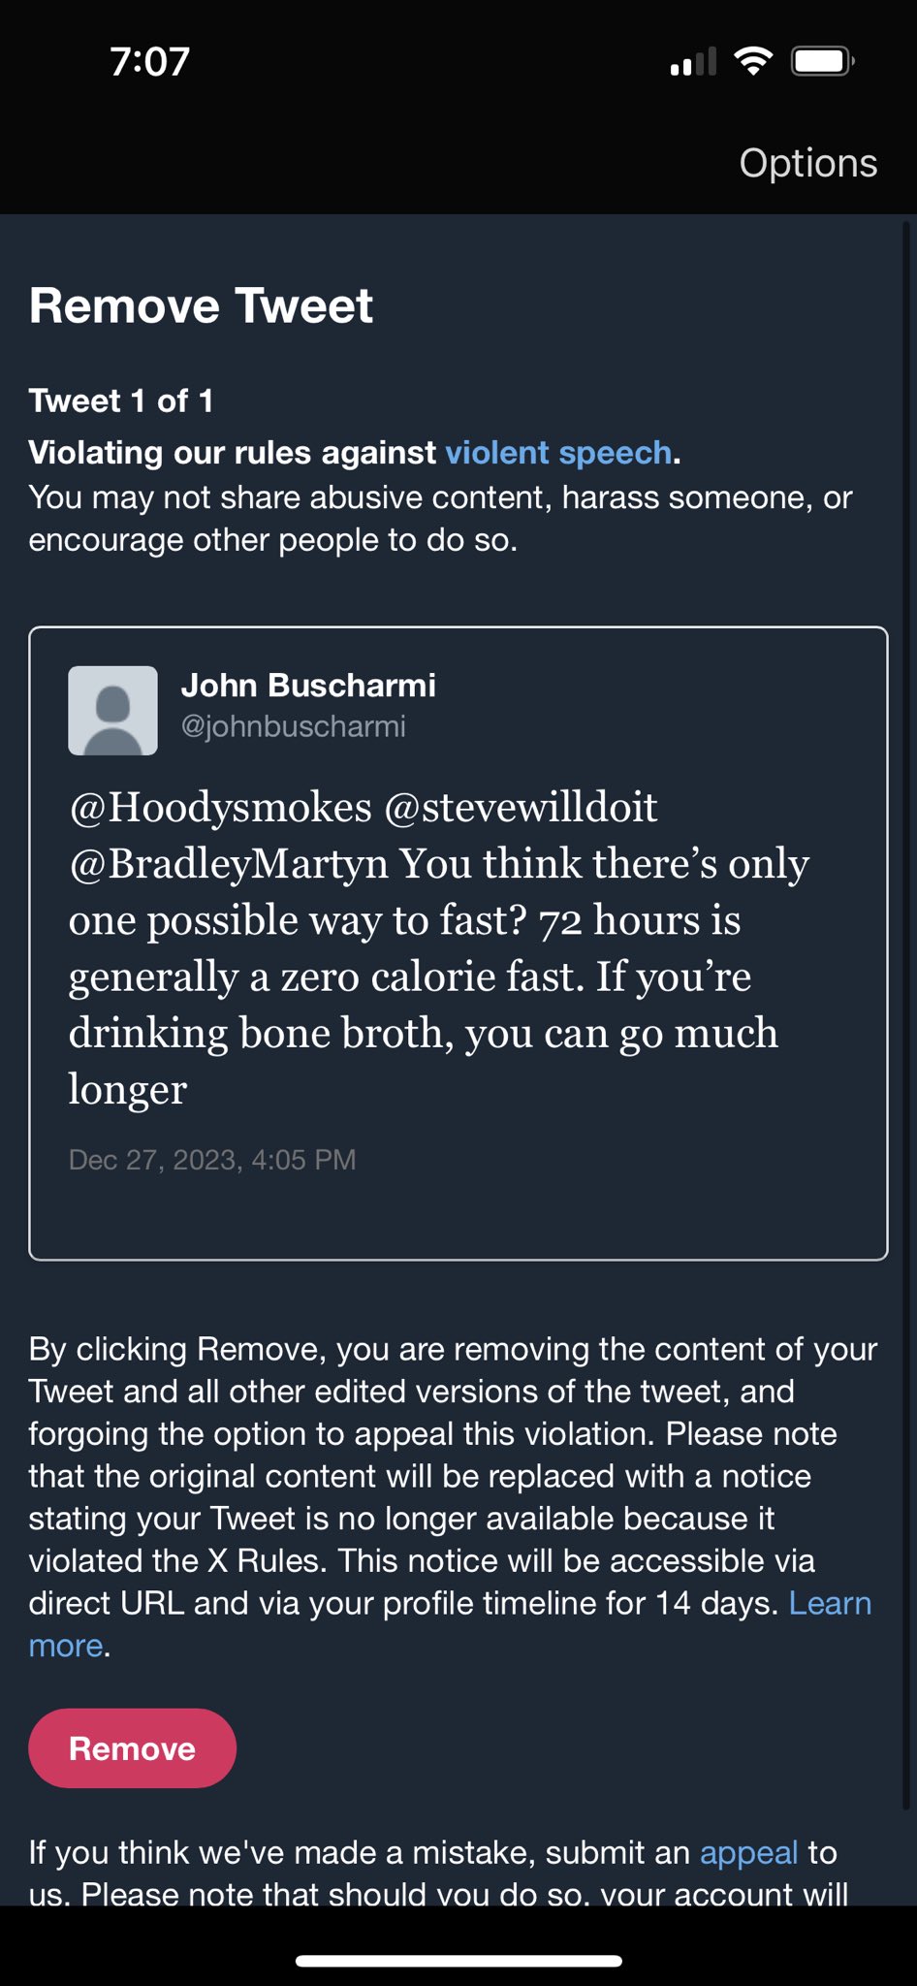
Task: Tap the @Hoodysmokes mention
Action: (x=220, y=807)
